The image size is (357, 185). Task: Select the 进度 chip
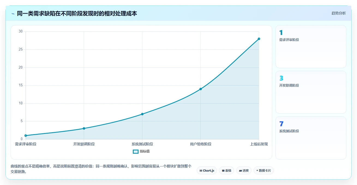244,171
